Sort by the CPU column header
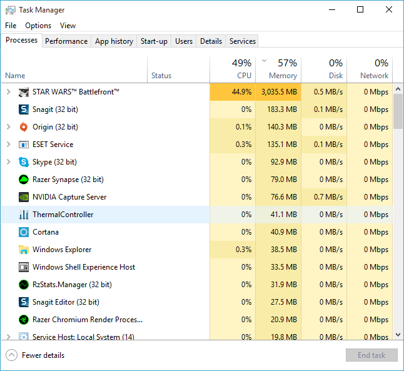The height and width of the screenshot is (371, 404). 233,70
